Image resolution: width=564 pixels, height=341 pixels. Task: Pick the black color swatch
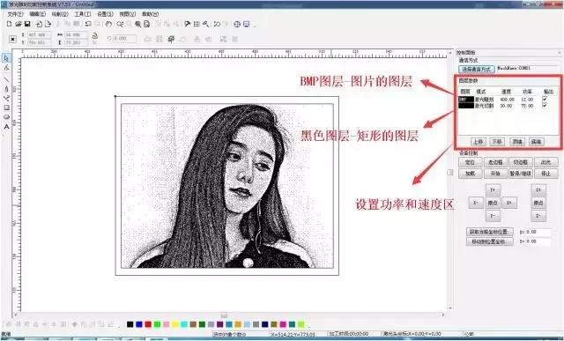[130, 324]
